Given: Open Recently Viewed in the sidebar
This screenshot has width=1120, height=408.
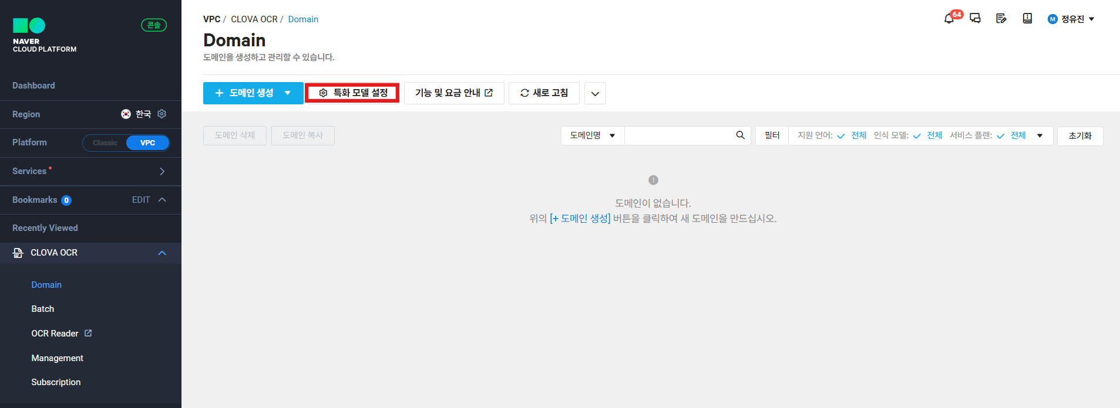Looking at the screenshot, I should (45, 228).
